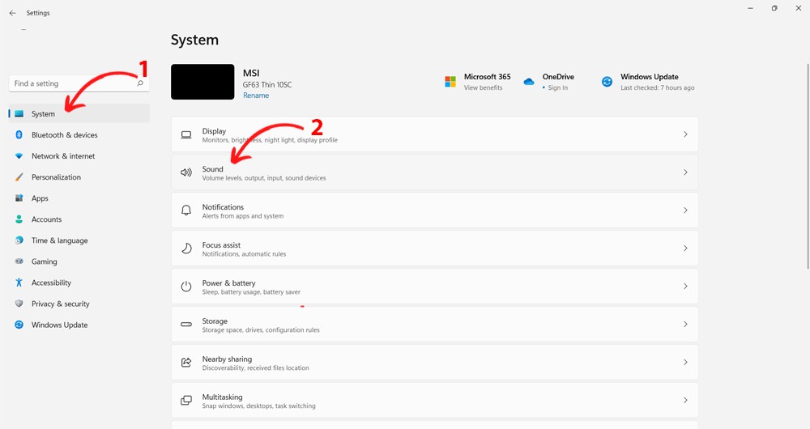Click the 'System' page heading
The height and width of the screenshot is (429, 810).
coord(194,40)
